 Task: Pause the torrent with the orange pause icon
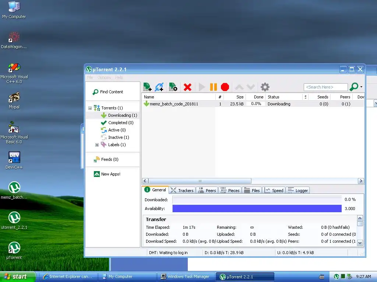[x=213, y=87]
